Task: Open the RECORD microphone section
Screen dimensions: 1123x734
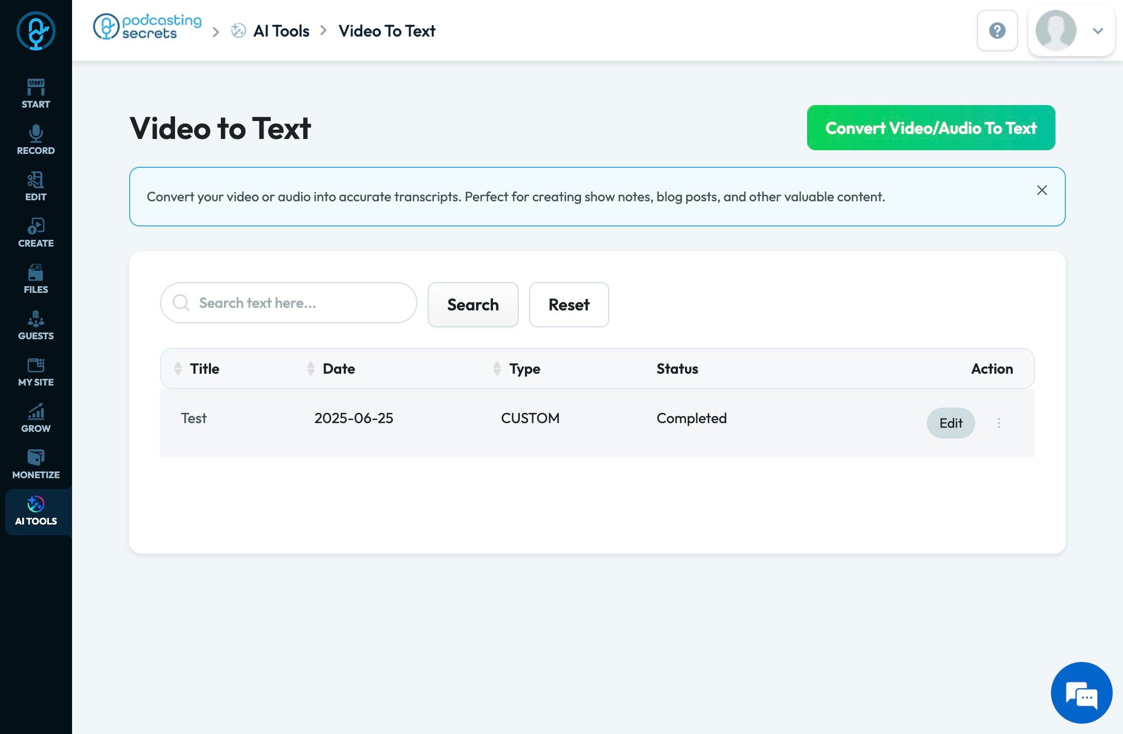Action: pos(36,139)
